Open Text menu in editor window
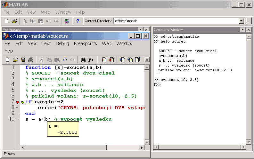The image size is (254, 159). click(x=46, y=44)
